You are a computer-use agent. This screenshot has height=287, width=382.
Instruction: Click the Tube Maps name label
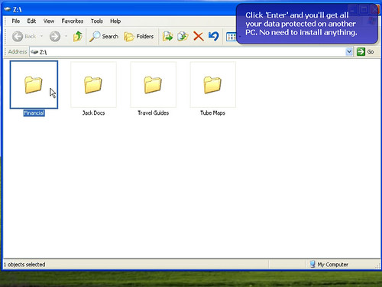point(212,113)
